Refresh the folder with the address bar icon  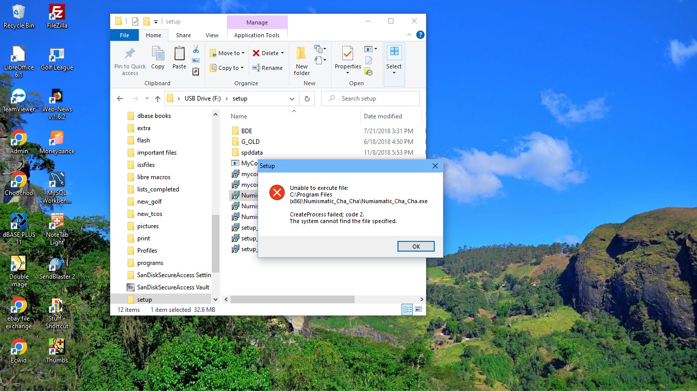pos(307,99)
